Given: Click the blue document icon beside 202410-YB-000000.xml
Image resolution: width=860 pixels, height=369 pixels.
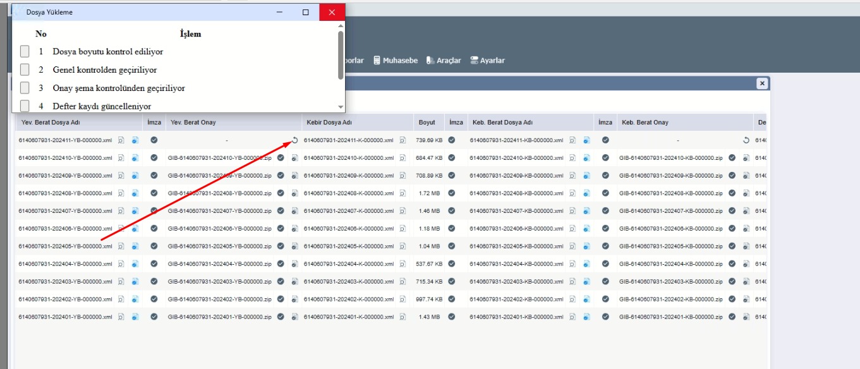Looking at the screenshot, I should tap(135, 158).
